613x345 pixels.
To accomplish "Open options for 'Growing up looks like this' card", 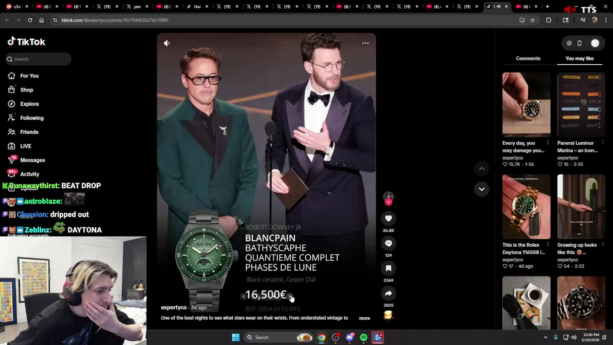I will (602, 245).
